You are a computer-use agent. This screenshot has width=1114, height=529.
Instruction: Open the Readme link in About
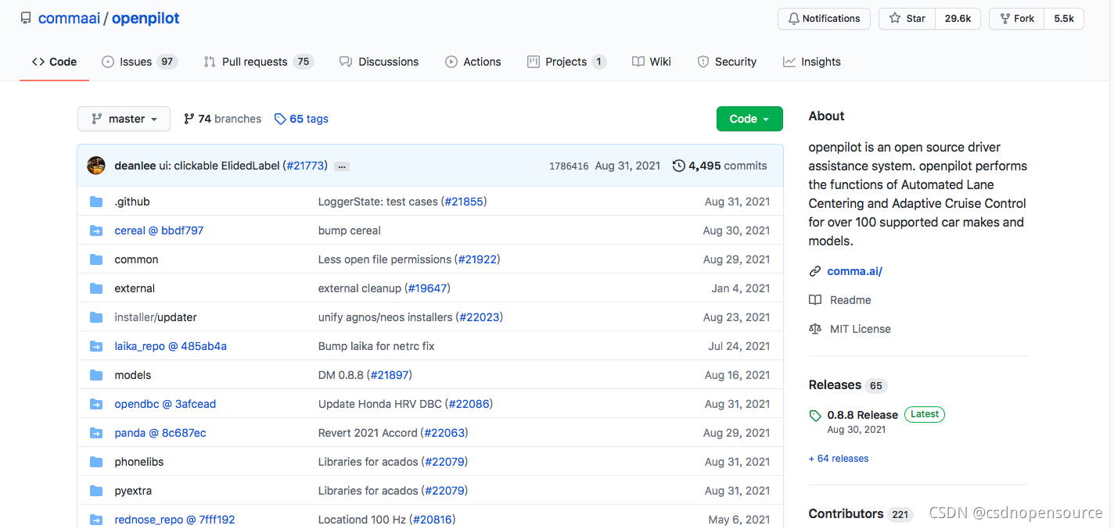(x=850, y=300)
